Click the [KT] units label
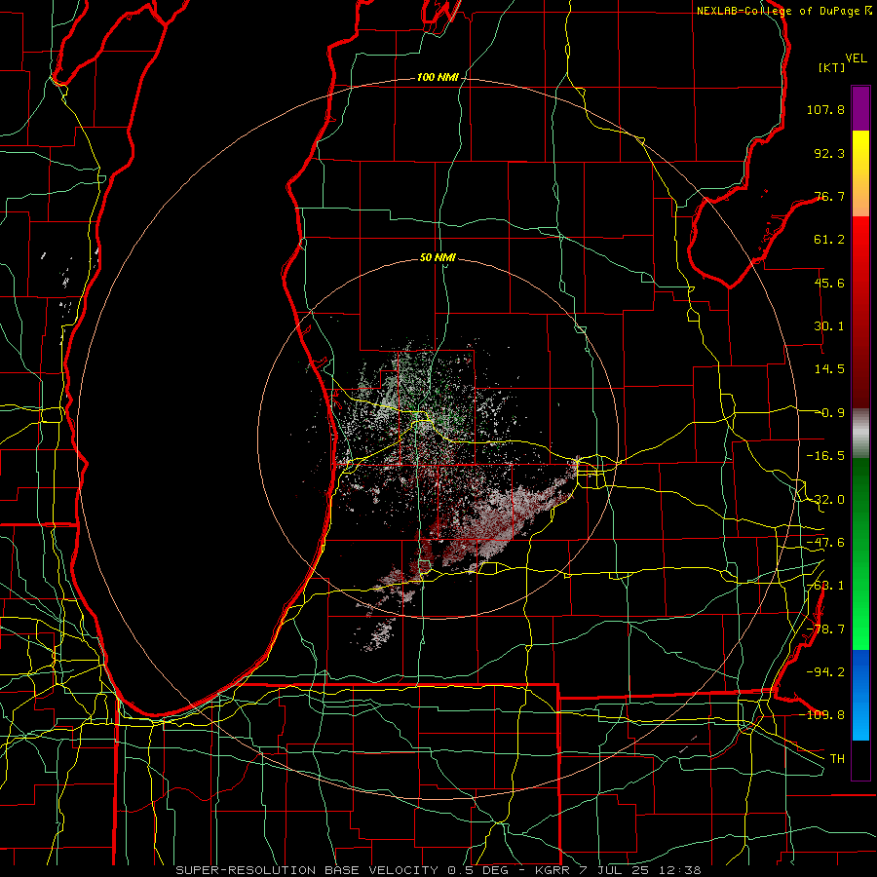 point(832,67)
